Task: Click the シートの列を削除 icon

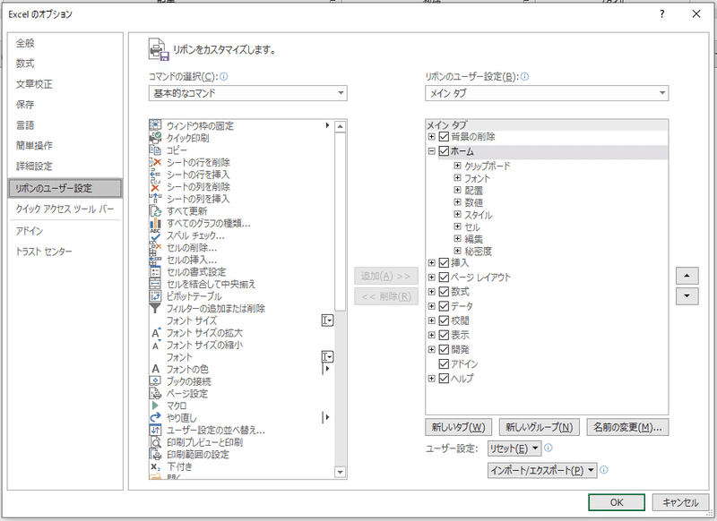Action: pos(155,186)
